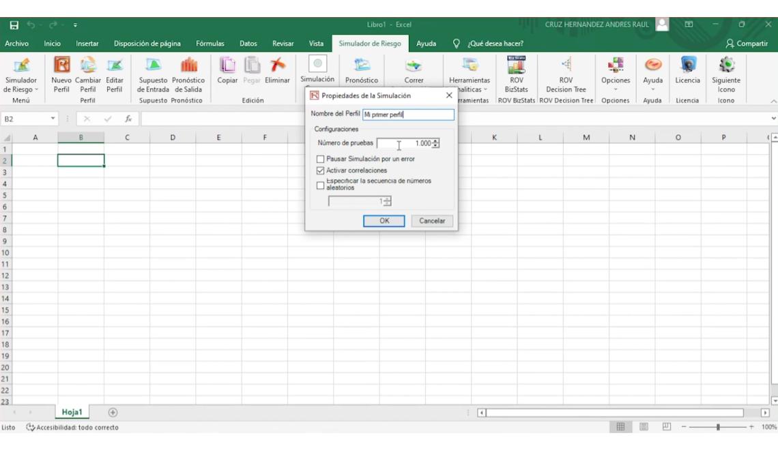Click the Número de pruebas input field
The height and width of the screenshot is (457, 778).
coord(404,143)
